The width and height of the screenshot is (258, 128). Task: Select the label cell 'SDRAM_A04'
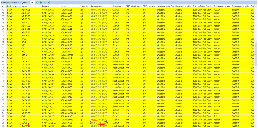click(66, 13)
